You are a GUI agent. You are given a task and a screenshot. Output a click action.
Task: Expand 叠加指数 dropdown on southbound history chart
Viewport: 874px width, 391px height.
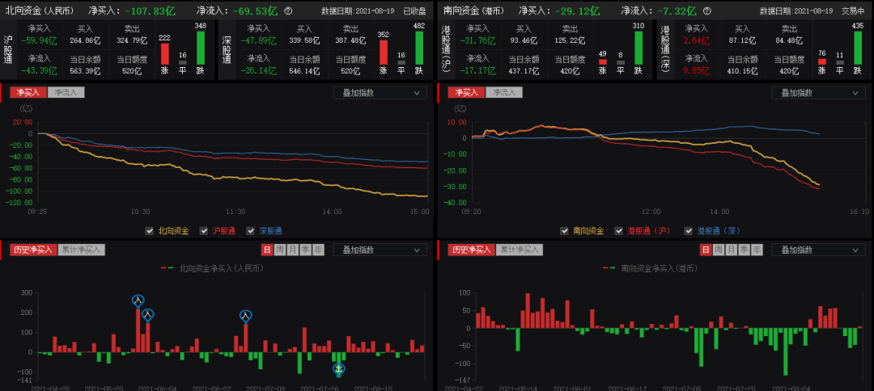tap(817, 250)
